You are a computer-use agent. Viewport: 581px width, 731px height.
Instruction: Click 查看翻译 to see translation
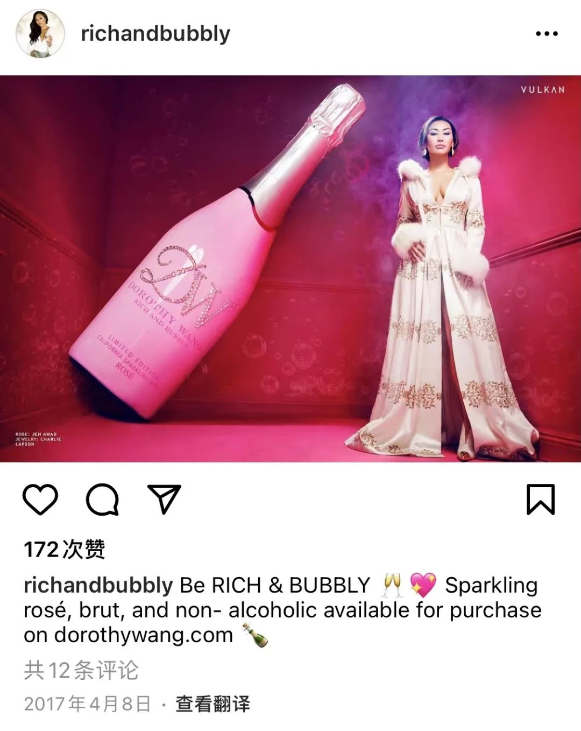tap(212, 704)
